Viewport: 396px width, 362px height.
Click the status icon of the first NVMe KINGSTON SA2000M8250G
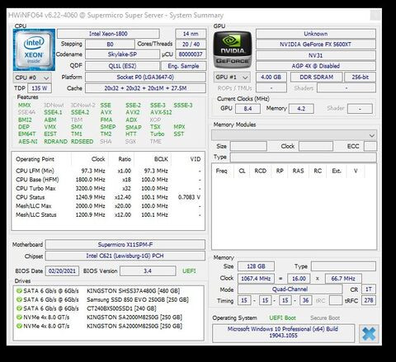click(x=19, y=317)
